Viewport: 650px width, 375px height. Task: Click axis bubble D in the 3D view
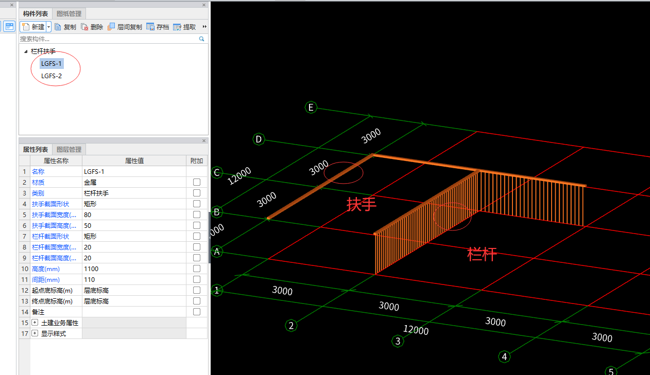tap(259, 139)
